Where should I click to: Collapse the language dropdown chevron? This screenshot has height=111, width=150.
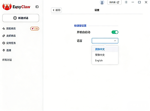tap(115, 41)
